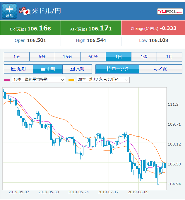Image resolution: width=185 pixels, height=200 pixels.
Task: Click the US-Japan flag pair icon
Action: pos(25,11)
